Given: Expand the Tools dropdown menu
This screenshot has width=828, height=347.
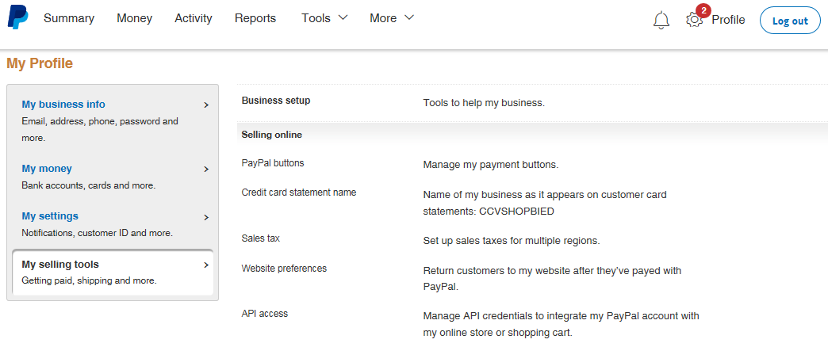Looking at the screenshot, I should coord(324,18).
